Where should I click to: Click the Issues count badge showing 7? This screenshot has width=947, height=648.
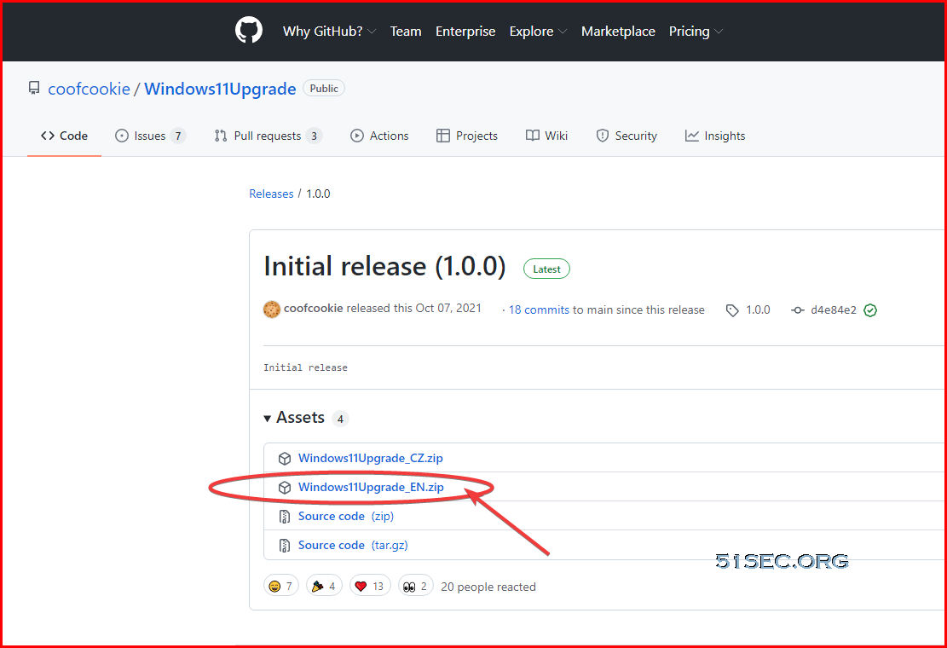[177, 136]
